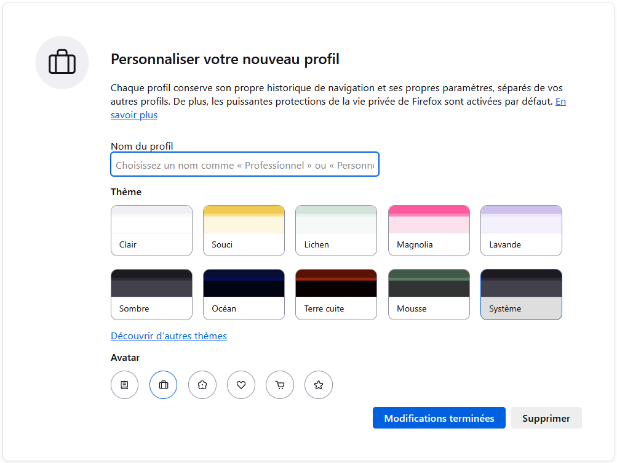Click the large briefcase profile image
The image size is (617, 463).
point(62,62)
